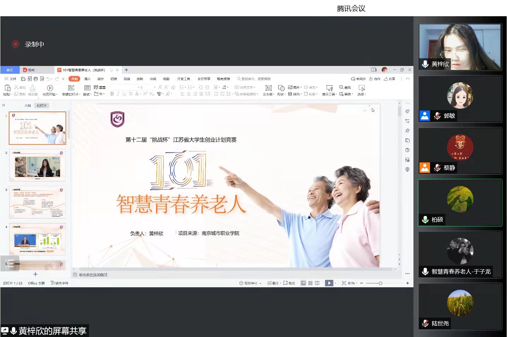507x337 pixels.
Task: Toggle normal view button in status bar
Action: 303,283
